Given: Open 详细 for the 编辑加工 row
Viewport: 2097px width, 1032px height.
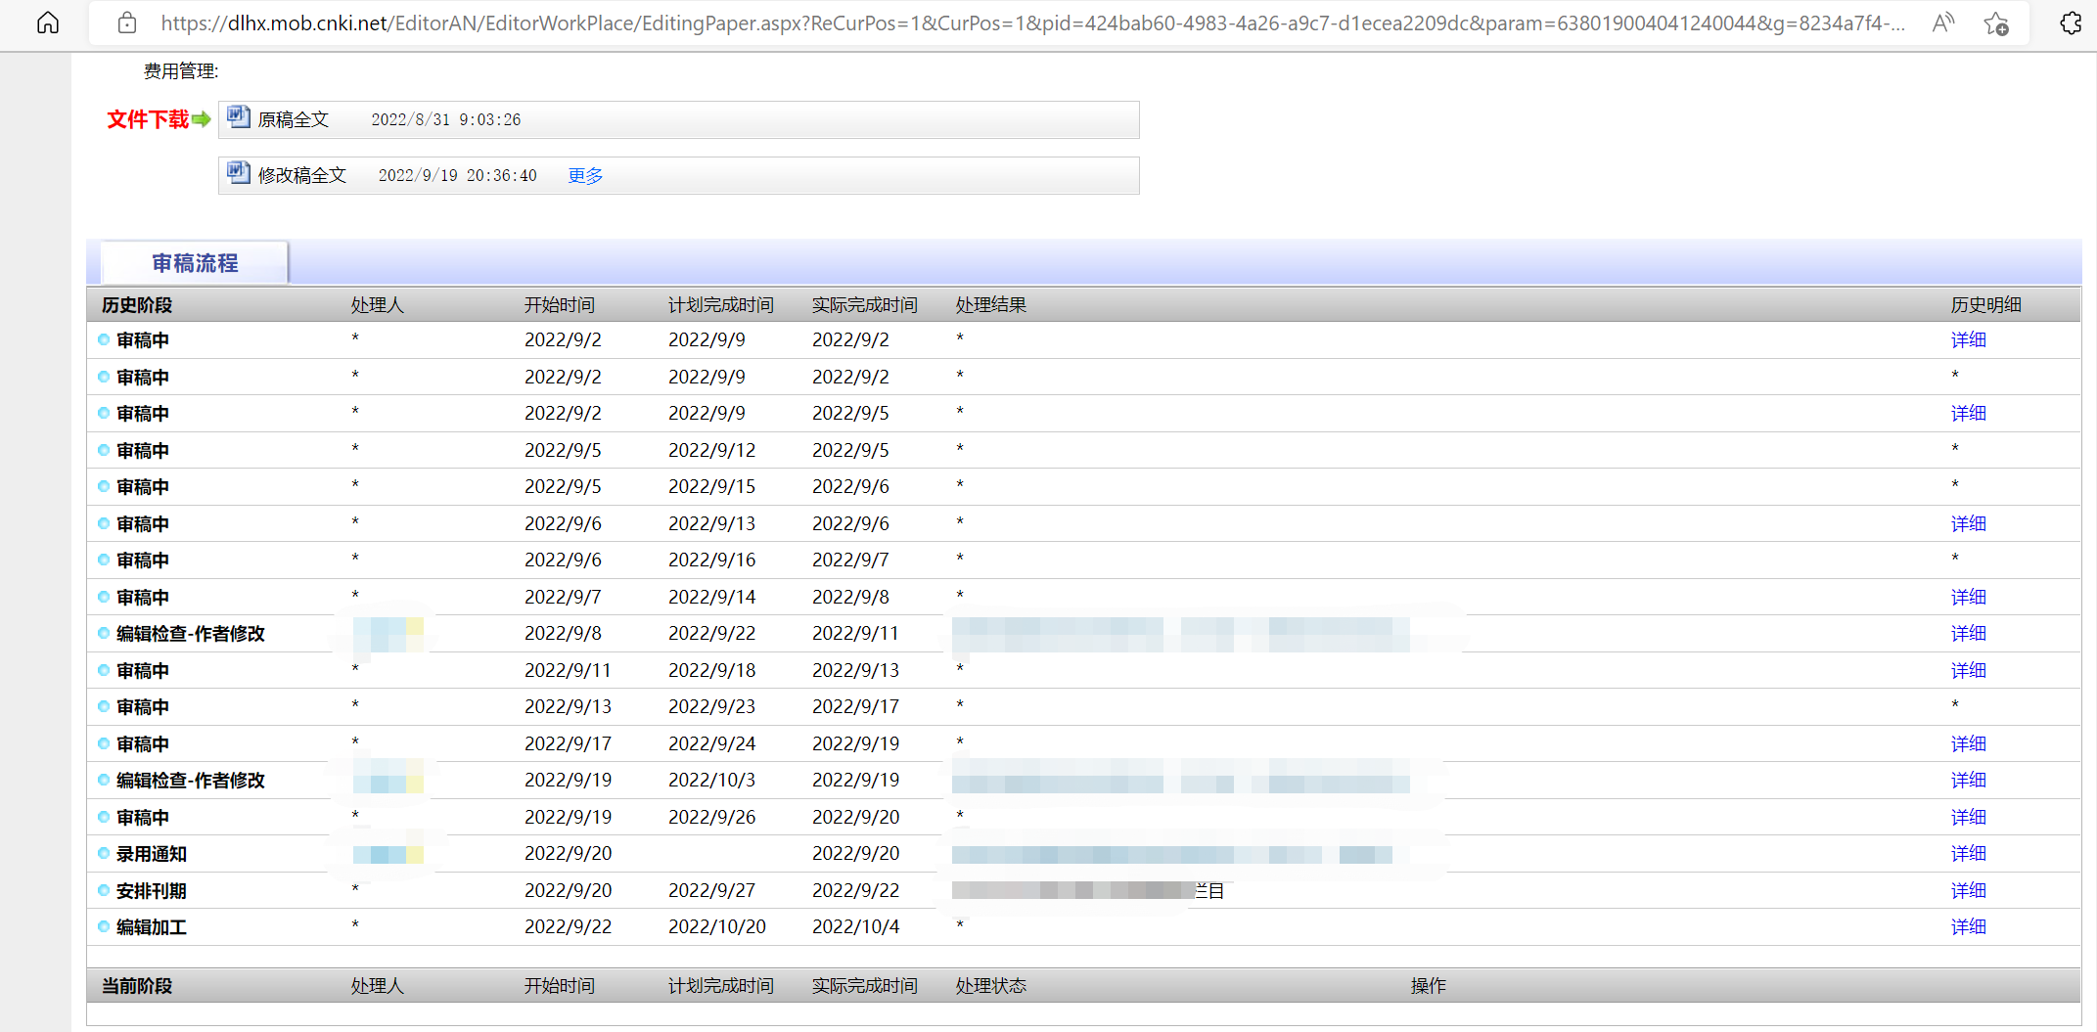Looking at the screenshot, I should [1968, 927].
